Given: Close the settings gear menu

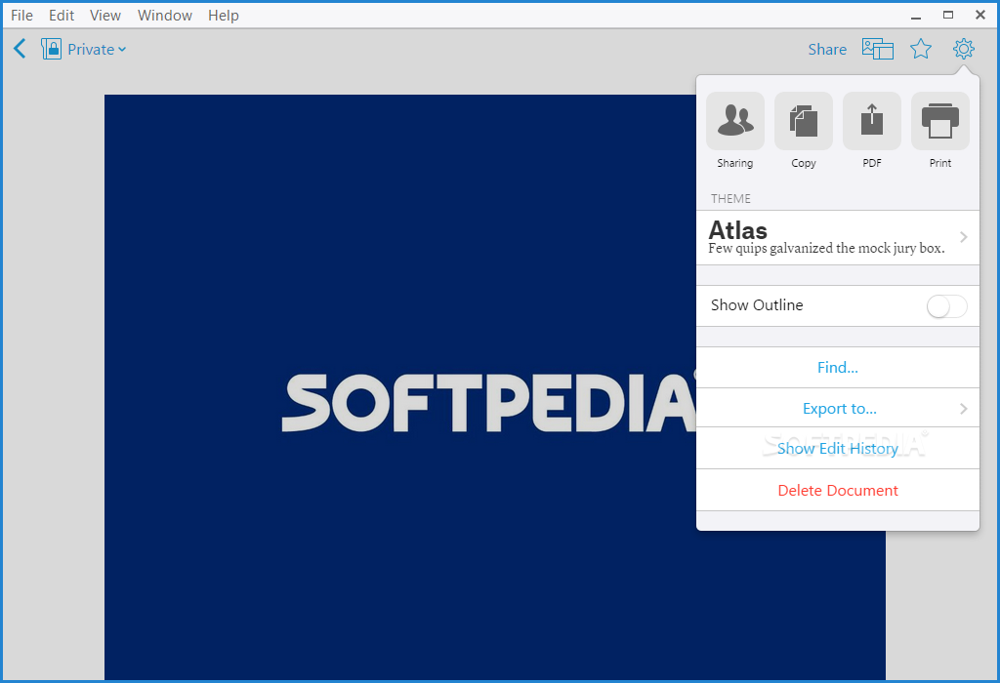Looking at the screenshot, I should pyautogui.click(x=963, y=49).
